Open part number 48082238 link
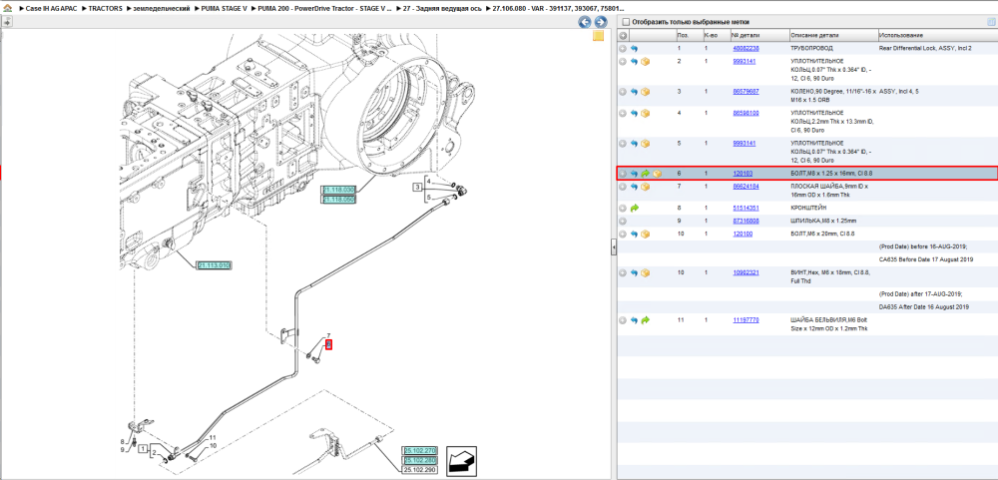998x480 pixels. (746, 48)
